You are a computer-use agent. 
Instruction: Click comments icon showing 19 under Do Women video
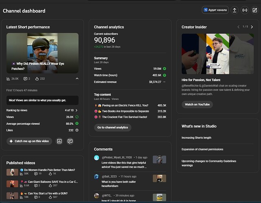pyautogui.click(x=36, y=174)
